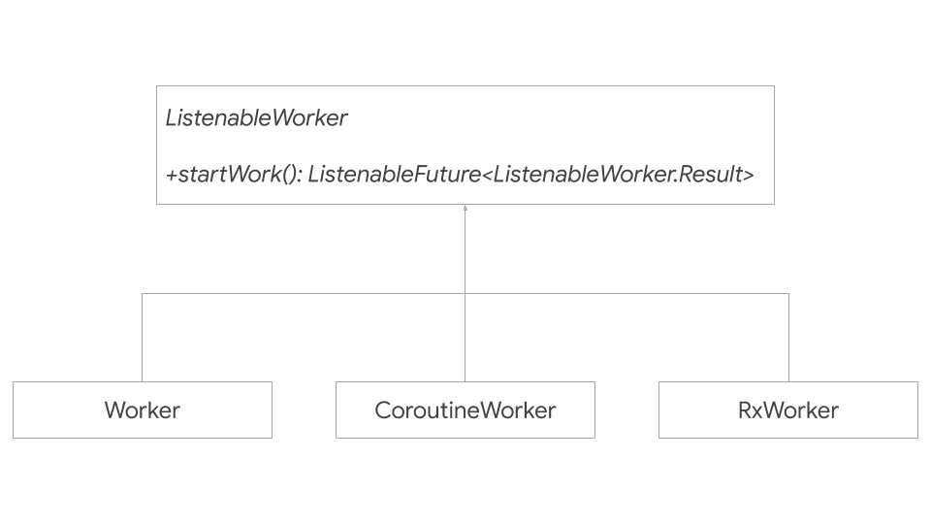The height and width of the screenshot is (524, 931).
Task: Click the vertical connector above RxWorker box
Action: (788, 338)
